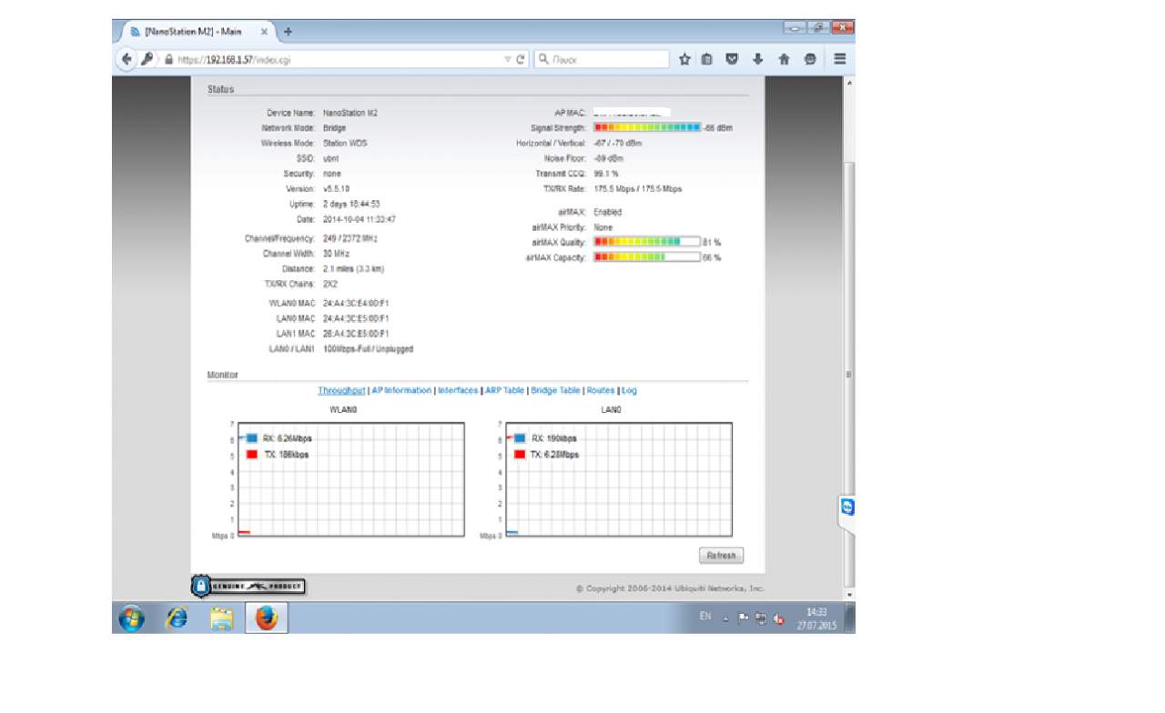Focus the browser search box

(602, 59)
